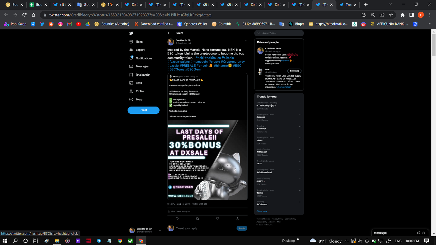
Task: Unfollow NEKI using the Following button
Action: pyautogui.click(x=294, y=71)
